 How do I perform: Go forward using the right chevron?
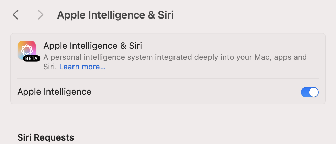click(x=41, y=15)
